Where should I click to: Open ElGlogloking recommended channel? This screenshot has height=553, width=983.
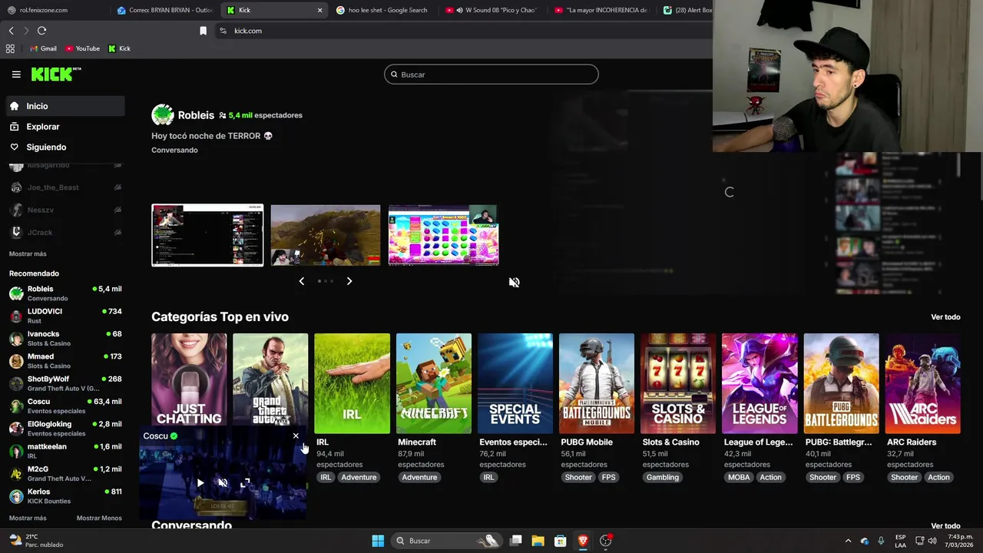pyautogui.click(x=65, y=429)
